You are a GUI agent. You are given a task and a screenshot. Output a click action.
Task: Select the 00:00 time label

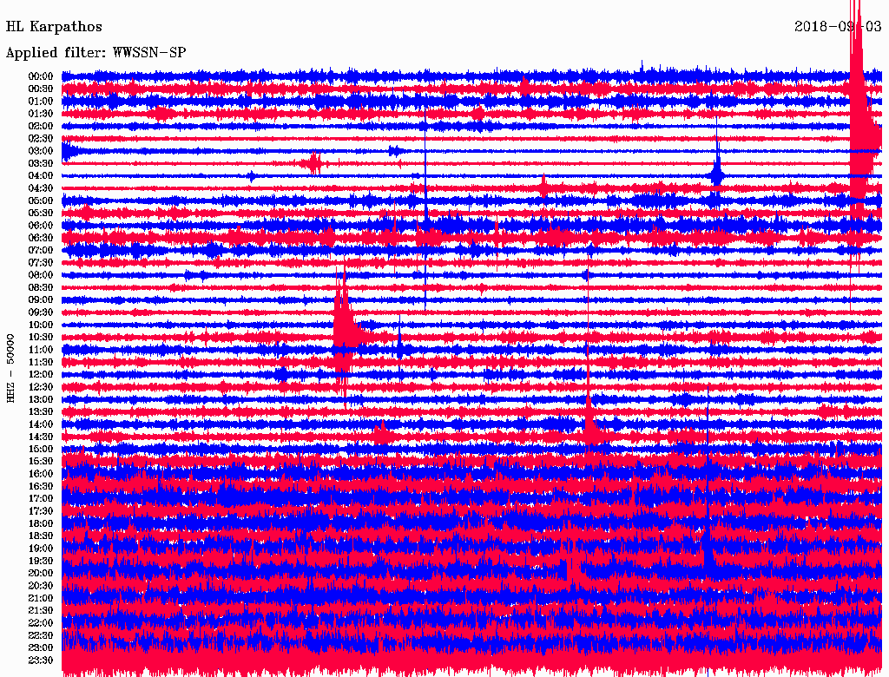click(40, 76)
